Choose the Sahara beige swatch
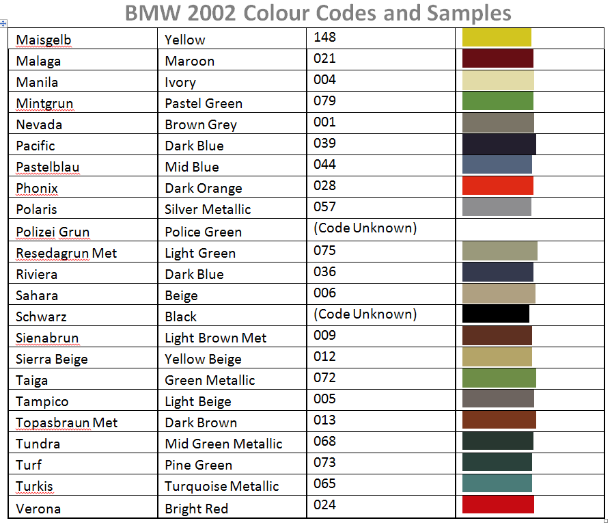612x525 pixels. (499, 294)
